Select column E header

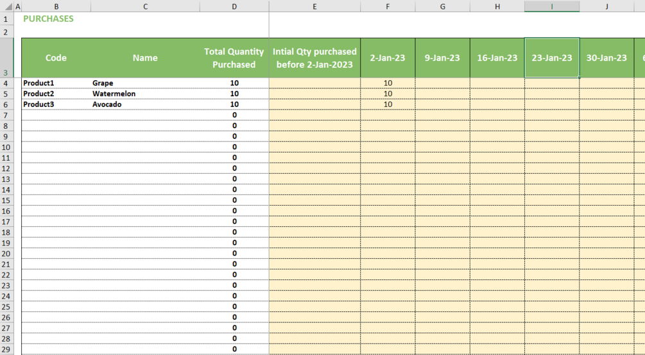coord(314,6)
